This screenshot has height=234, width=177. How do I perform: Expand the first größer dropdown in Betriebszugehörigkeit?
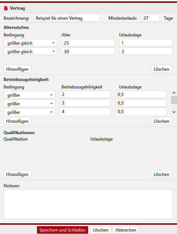click(x=29, y=95)
